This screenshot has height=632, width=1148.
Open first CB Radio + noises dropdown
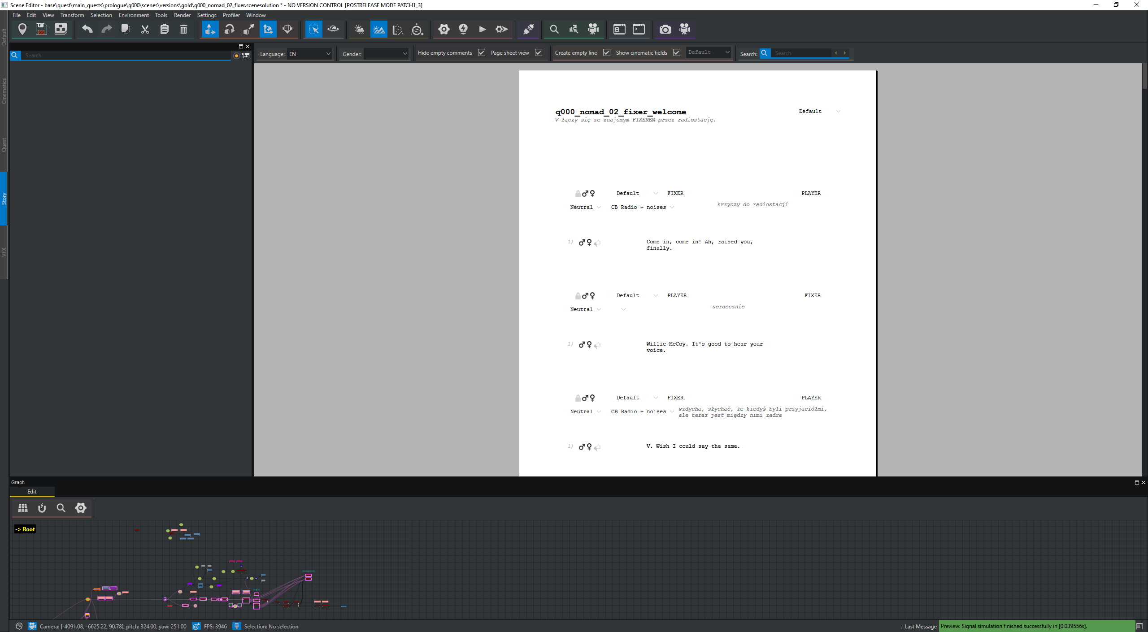(x=642, y=207)
